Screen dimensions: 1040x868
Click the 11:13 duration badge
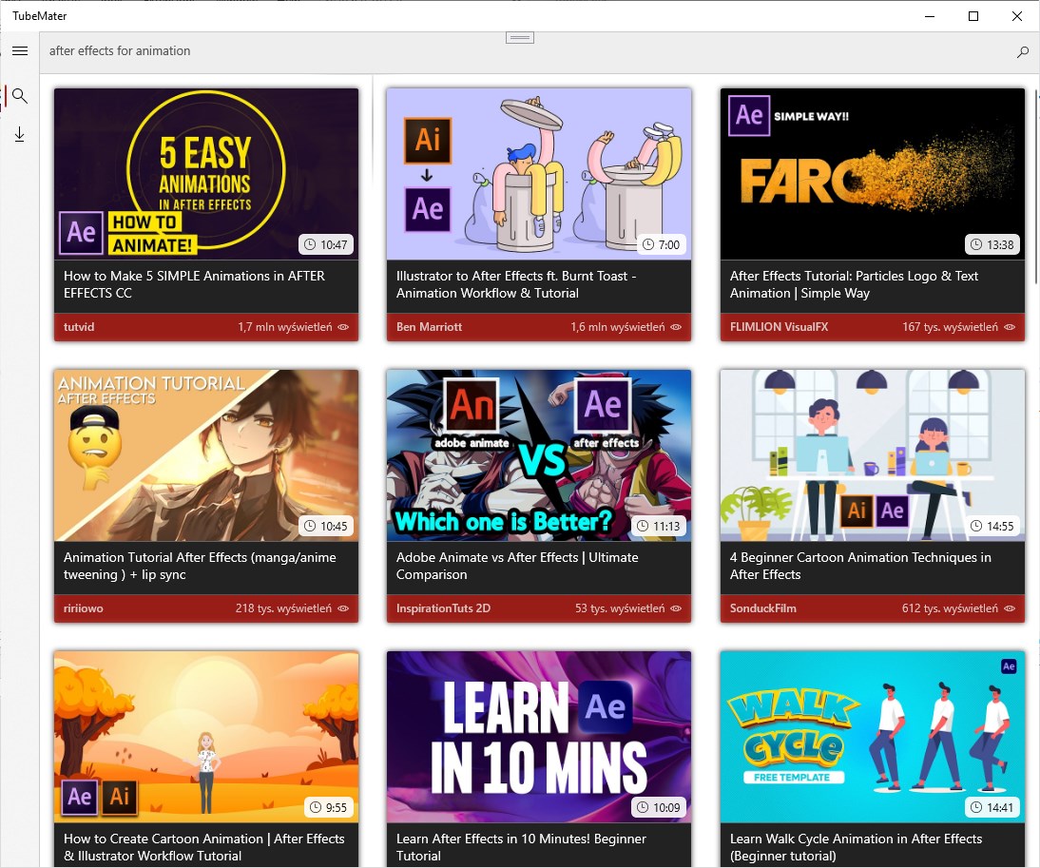pos(659,526)
